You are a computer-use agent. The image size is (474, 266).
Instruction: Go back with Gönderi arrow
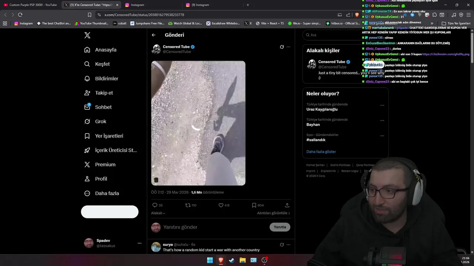pyautogui.click(x=154, y=35)
